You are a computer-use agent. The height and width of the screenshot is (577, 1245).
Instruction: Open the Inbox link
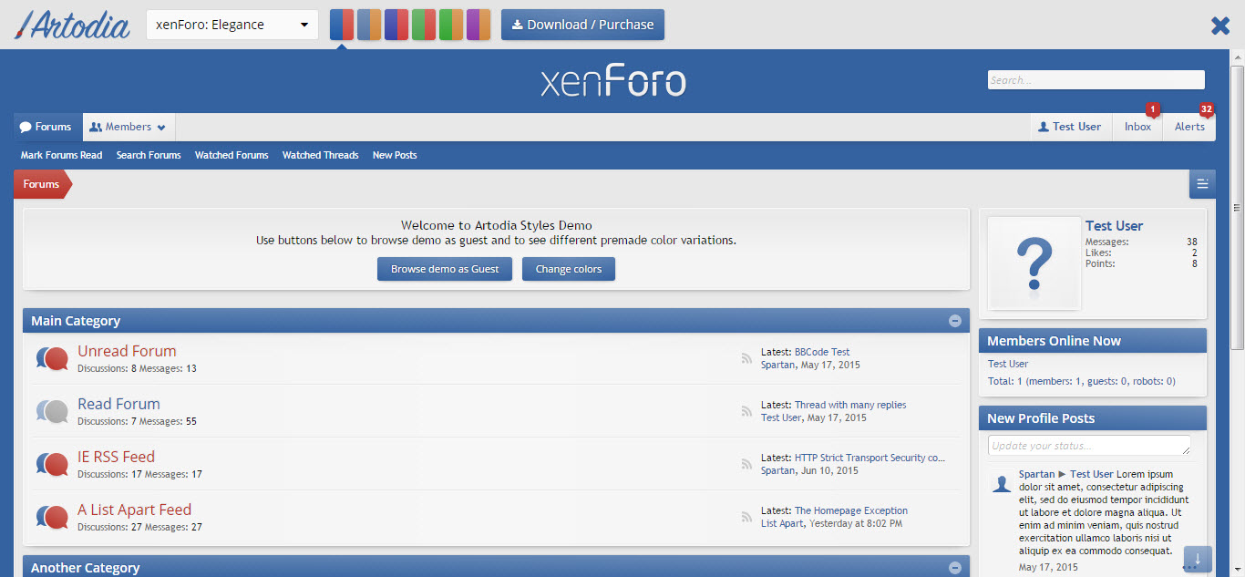pos(1137,127)
